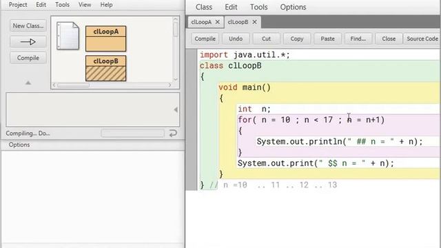441x248 pixels.
Task: Click the diagram scroll-down arrow
Action: pyautogui.click(x=176, y=80)
